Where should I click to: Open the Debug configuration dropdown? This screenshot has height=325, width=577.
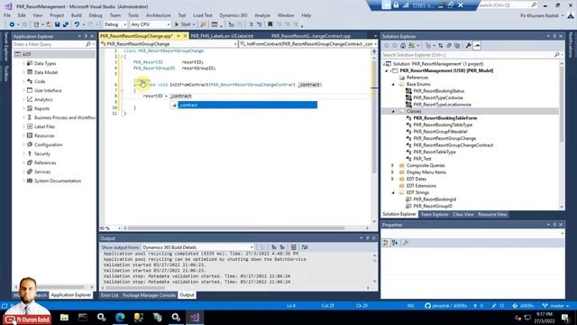click(114, 24)
